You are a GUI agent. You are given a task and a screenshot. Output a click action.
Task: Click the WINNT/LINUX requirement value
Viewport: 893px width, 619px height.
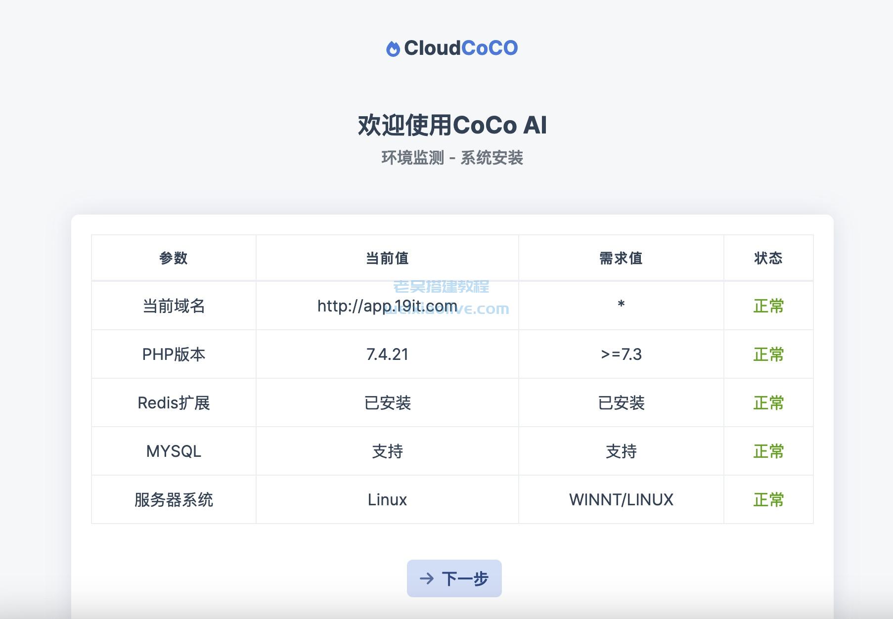pos(621,500)
